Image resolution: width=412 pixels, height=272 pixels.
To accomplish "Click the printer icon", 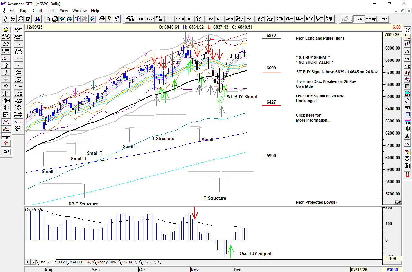I will [102, 19].
